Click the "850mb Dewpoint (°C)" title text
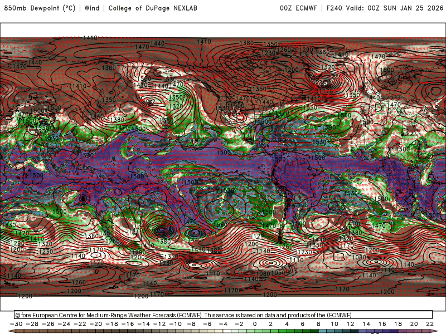Image resolution: width=446 pixels, height=334 pixels. click(40, 8)
